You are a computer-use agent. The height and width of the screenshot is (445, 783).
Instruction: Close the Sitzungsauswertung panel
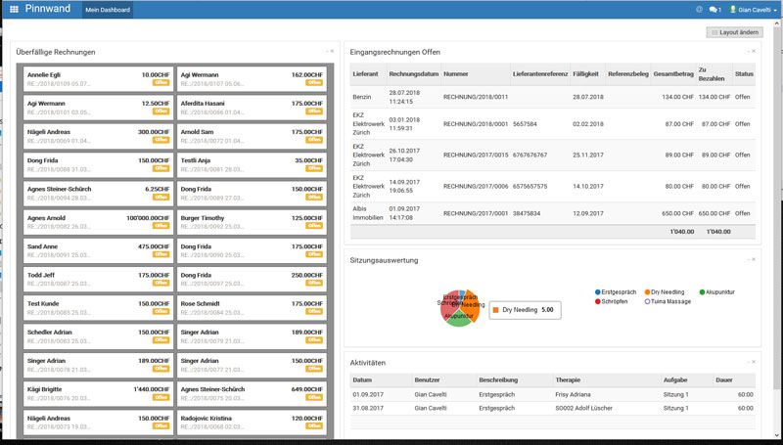click(754, 259)
